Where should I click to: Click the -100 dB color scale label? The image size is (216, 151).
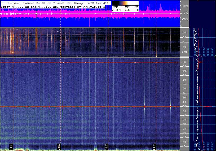[117, 10]
